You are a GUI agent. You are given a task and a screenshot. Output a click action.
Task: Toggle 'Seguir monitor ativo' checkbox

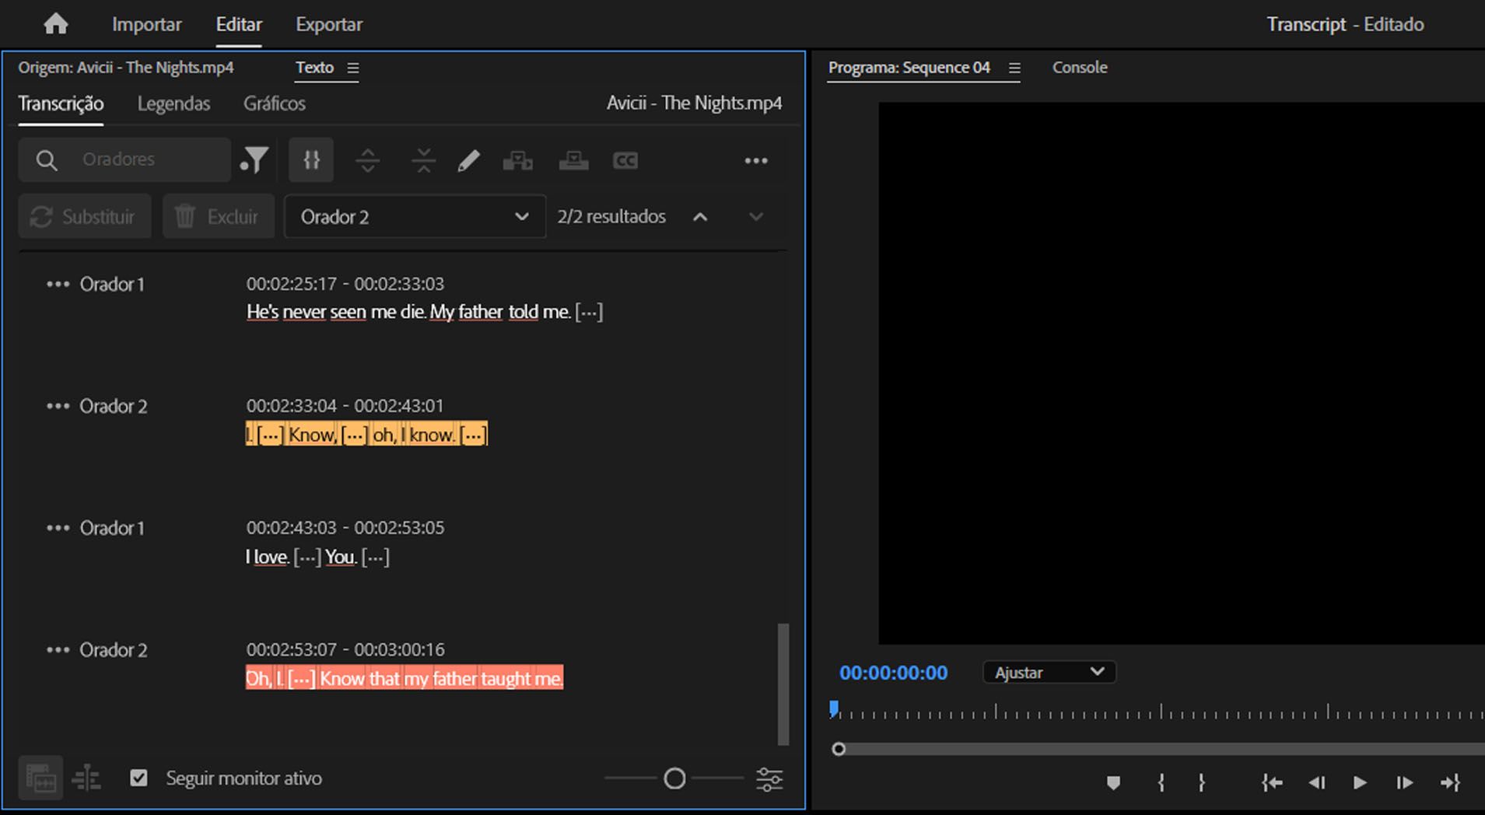(138, 778)
